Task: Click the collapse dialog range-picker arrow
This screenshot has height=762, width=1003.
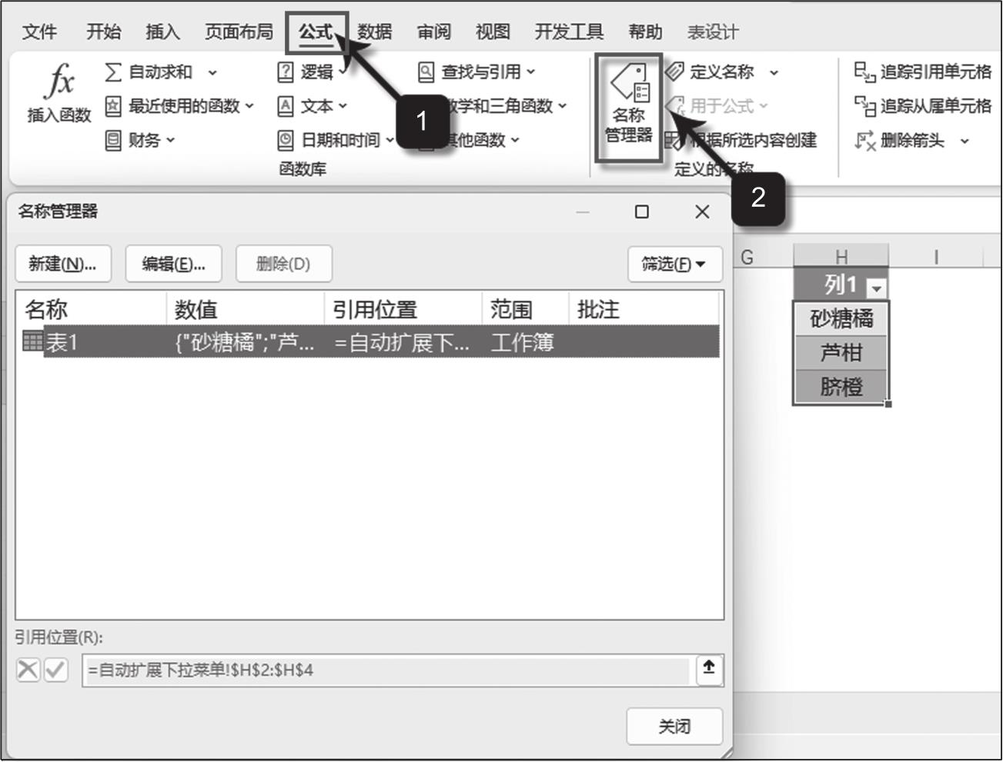Action: click(709, 669)
